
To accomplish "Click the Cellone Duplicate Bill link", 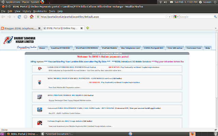I will (x=70, y=121).
